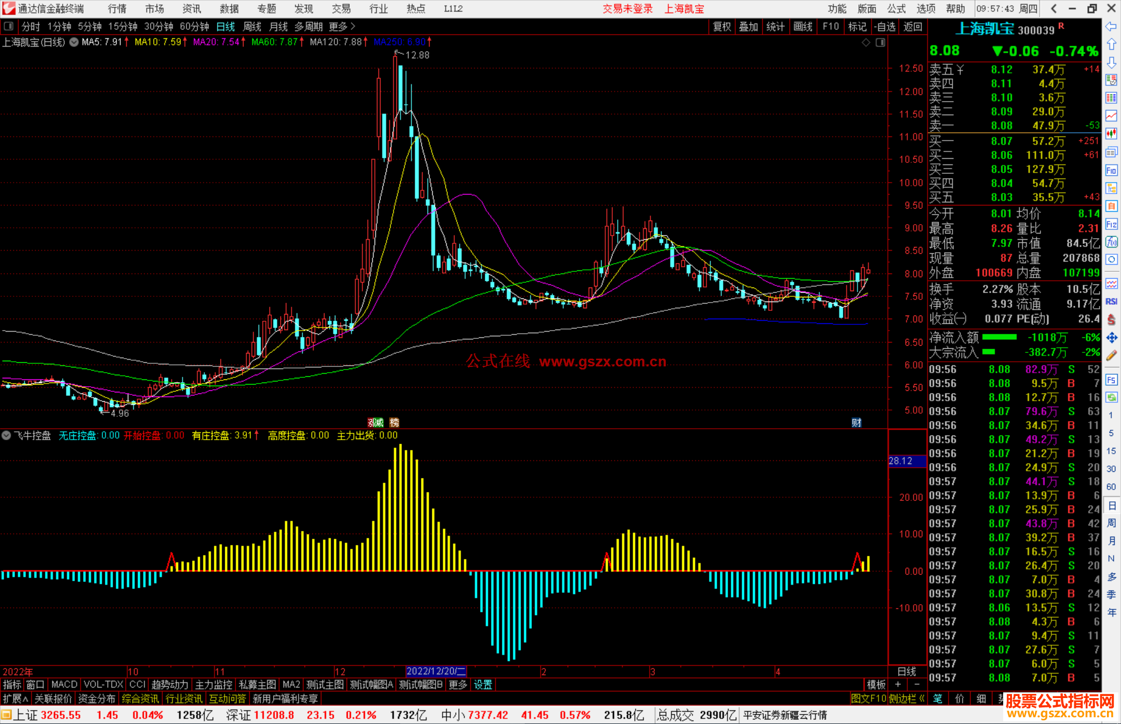Click the line trend chart sidebar icon
Screen dimensions: 1121x724
1111,116
